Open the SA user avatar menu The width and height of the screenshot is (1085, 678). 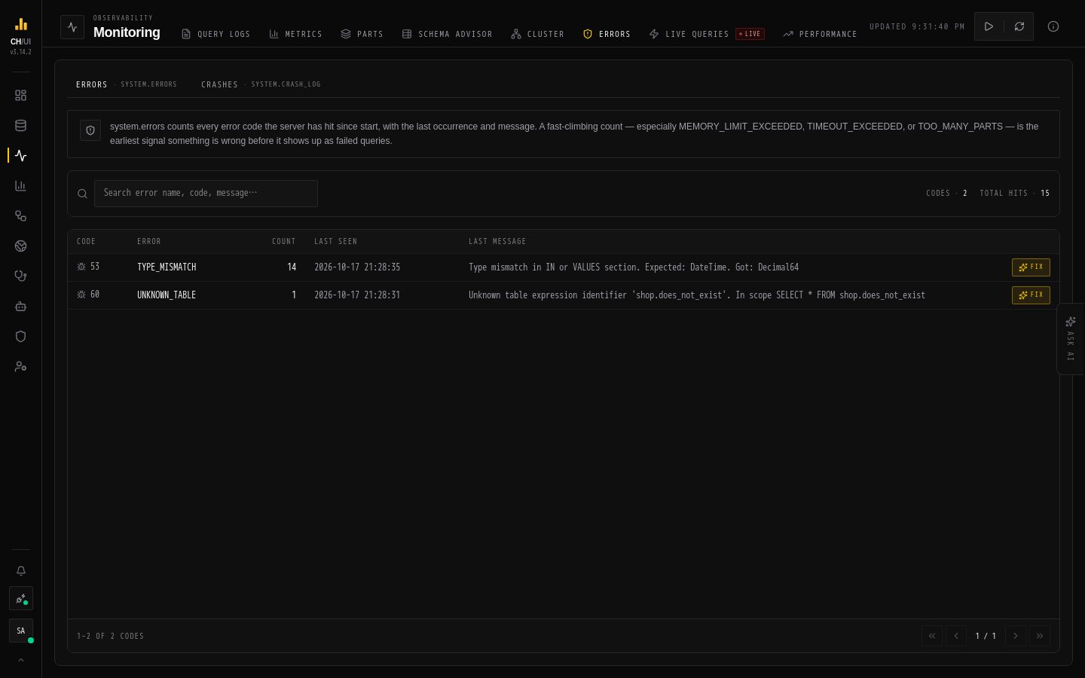coord(21,631)
